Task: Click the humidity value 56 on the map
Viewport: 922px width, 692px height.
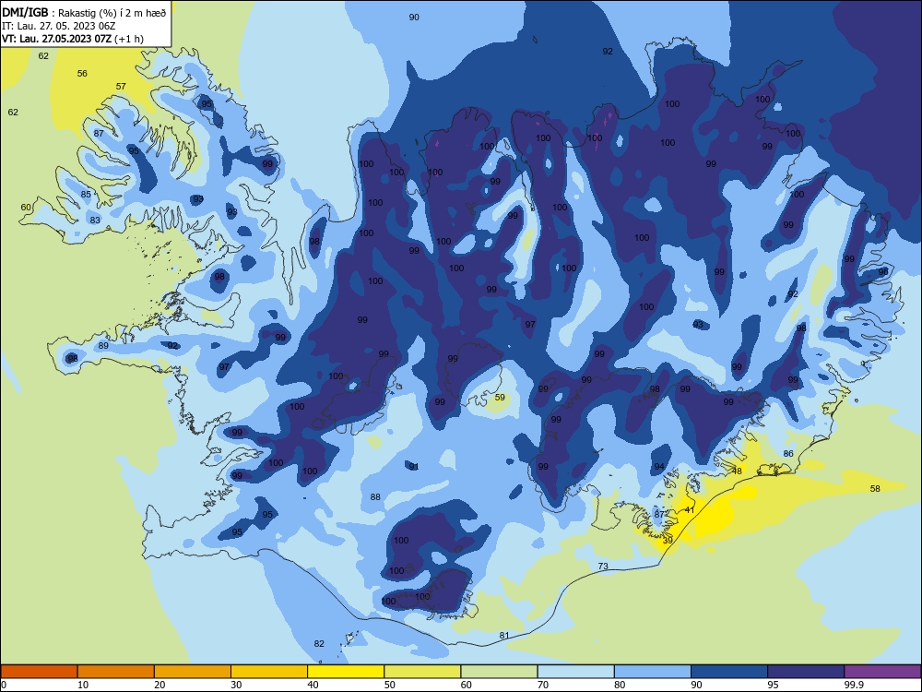Action: 82,73
